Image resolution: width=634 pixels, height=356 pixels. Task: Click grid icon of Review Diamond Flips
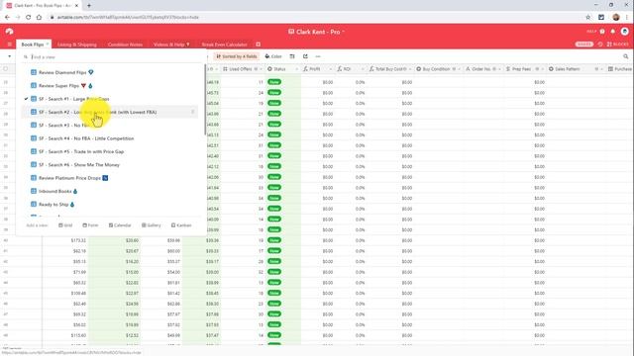34,72
